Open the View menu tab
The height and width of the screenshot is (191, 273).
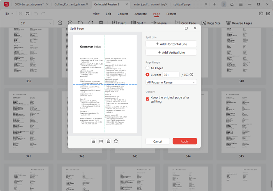tap(96, 14)
